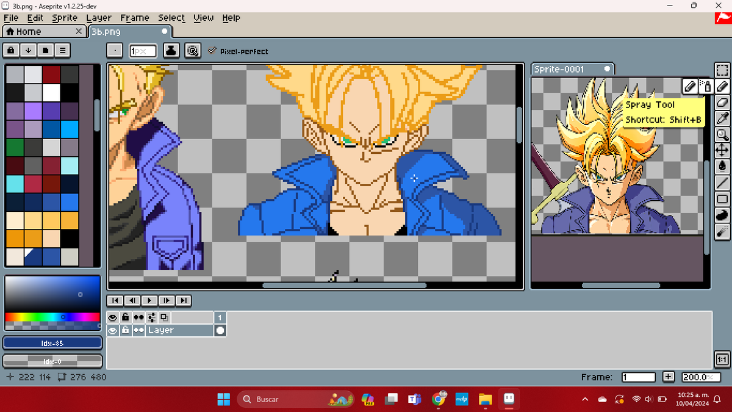Open timeline settings sliders icon

coord(152,317)
